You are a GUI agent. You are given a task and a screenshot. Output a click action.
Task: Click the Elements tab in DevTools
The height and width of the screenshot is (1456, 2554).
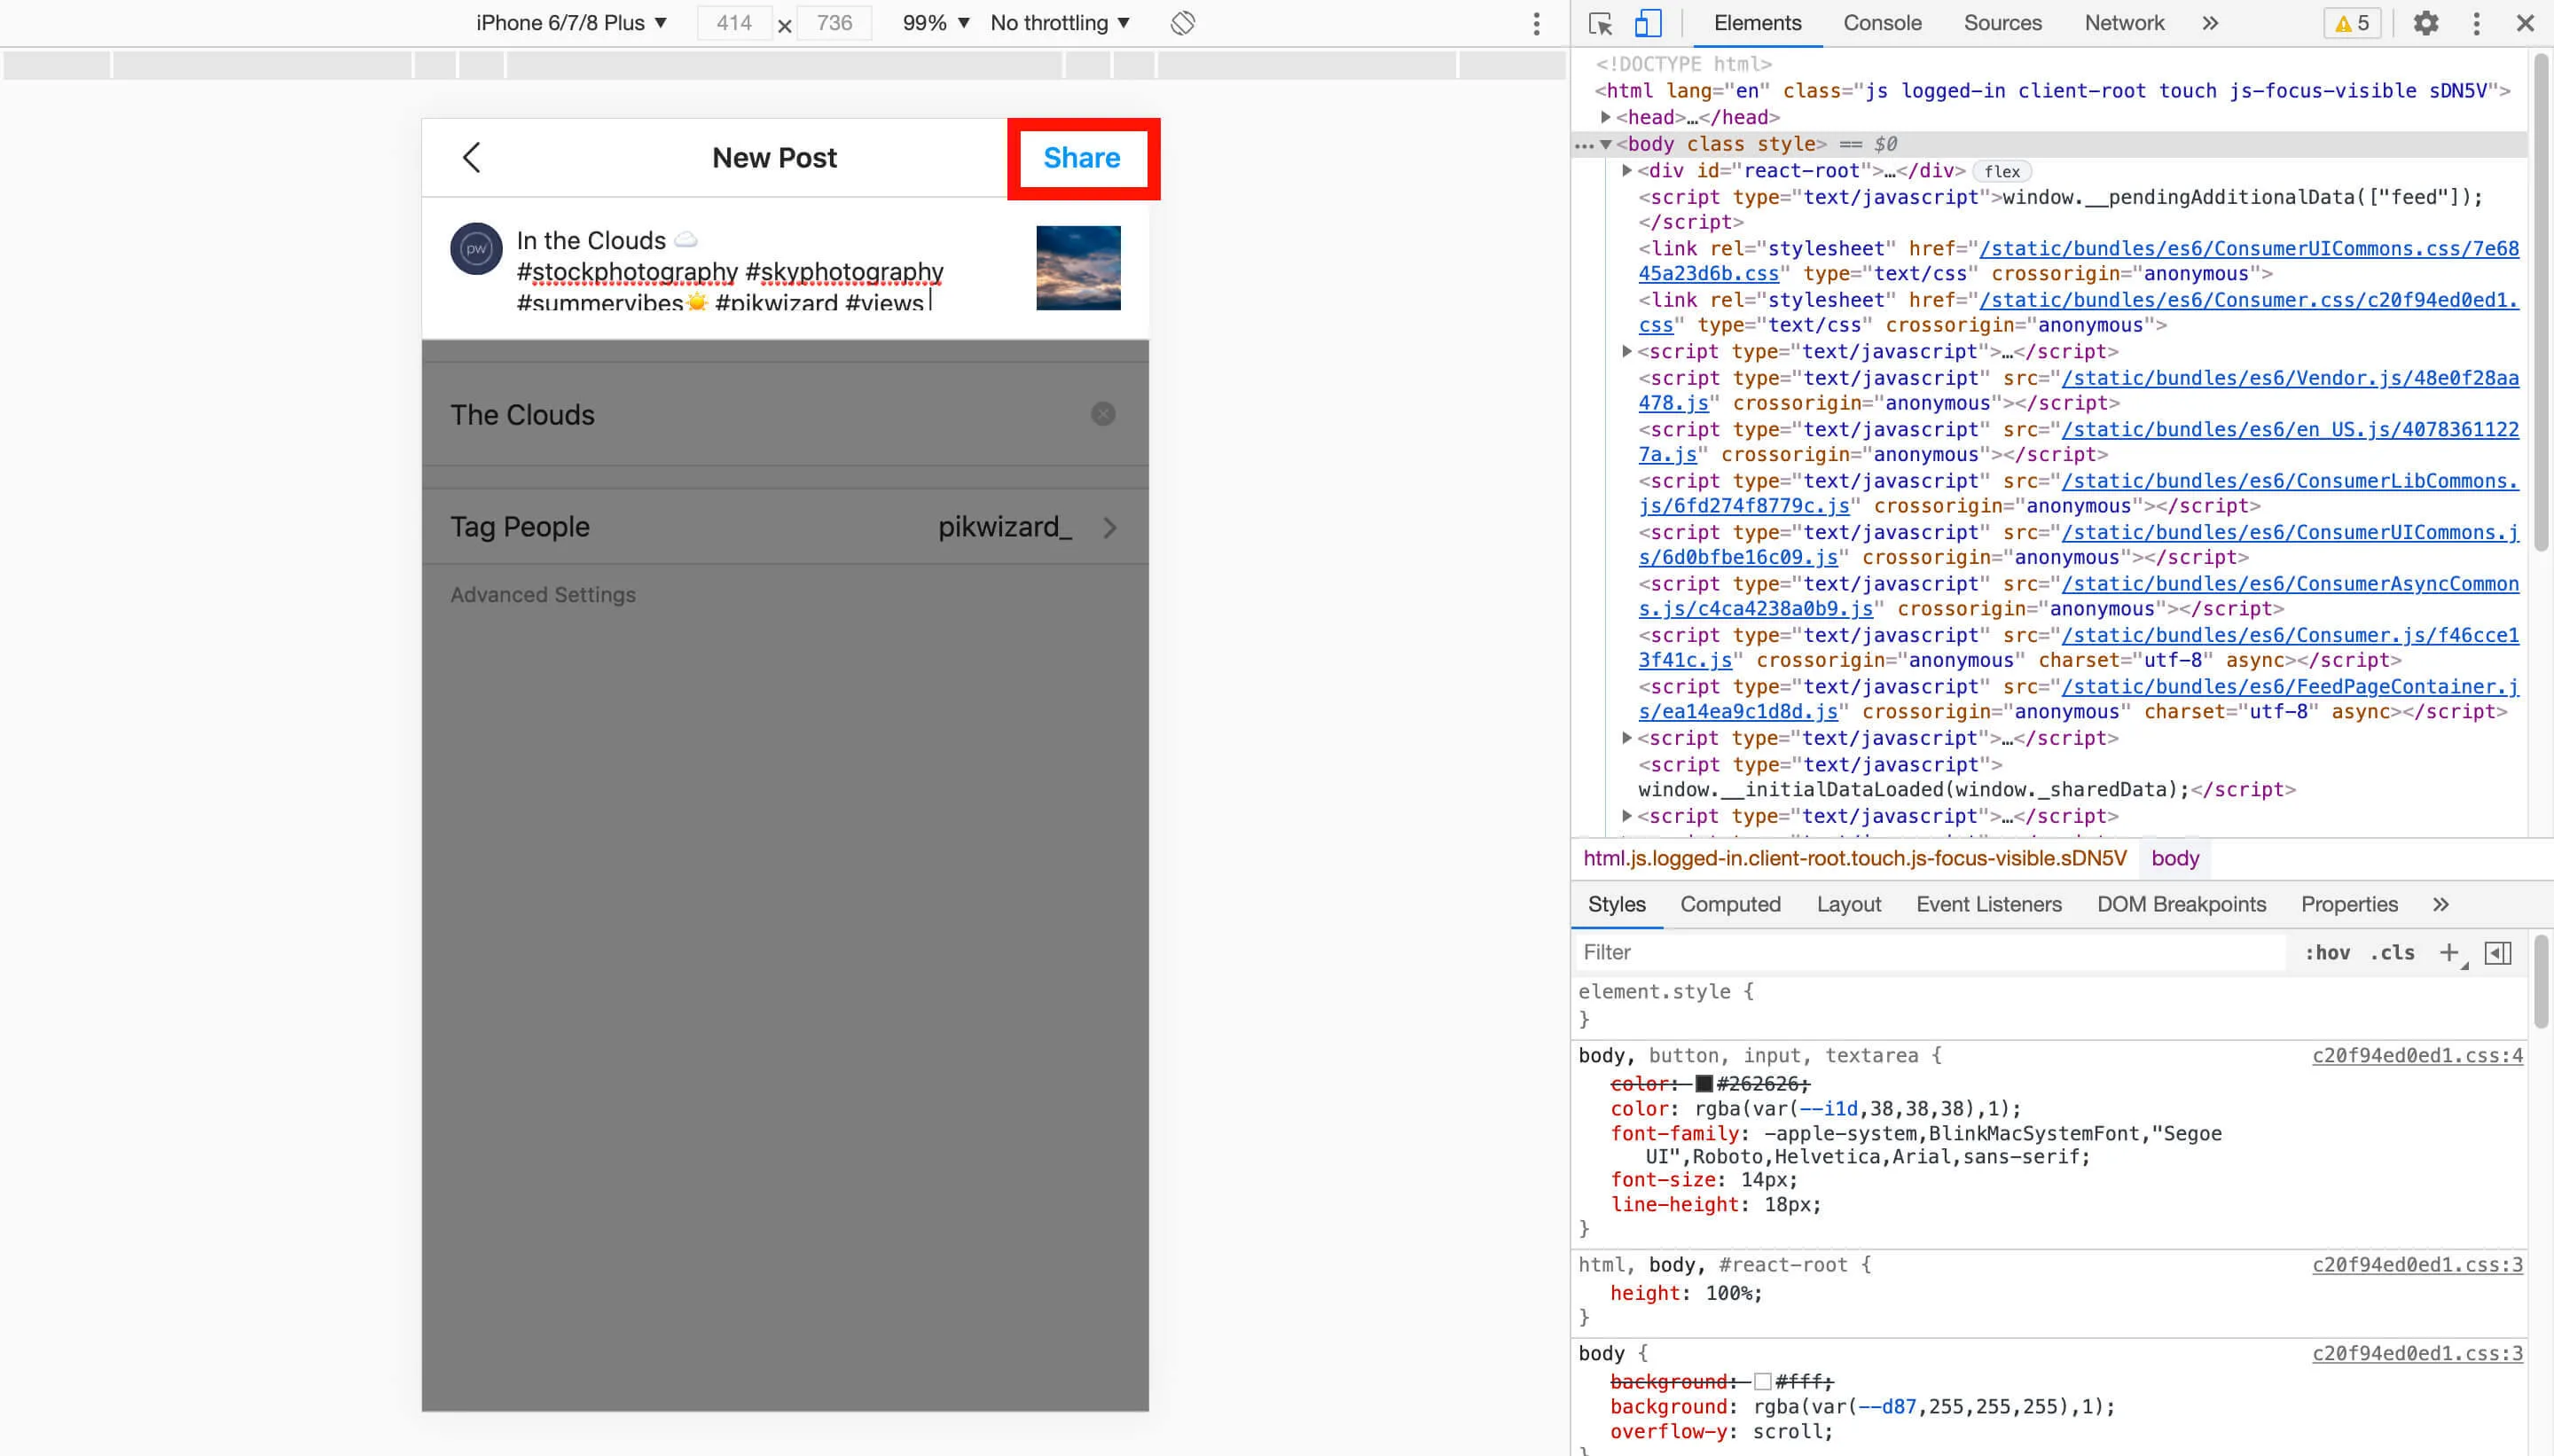tap(1756, 23)
